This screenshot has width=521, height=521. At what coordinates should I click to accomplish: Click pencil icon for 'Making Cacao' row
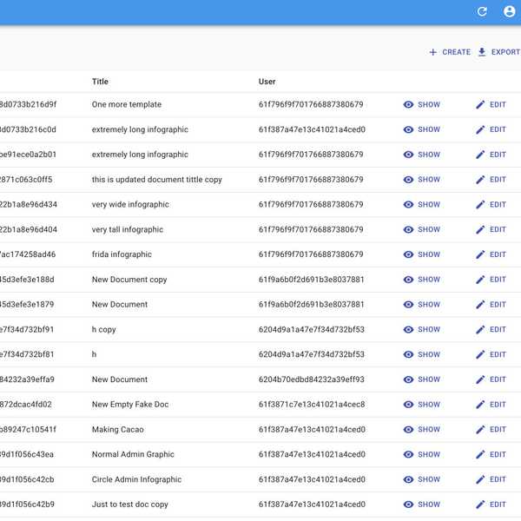pyautogui.click(x=480, y=430)
